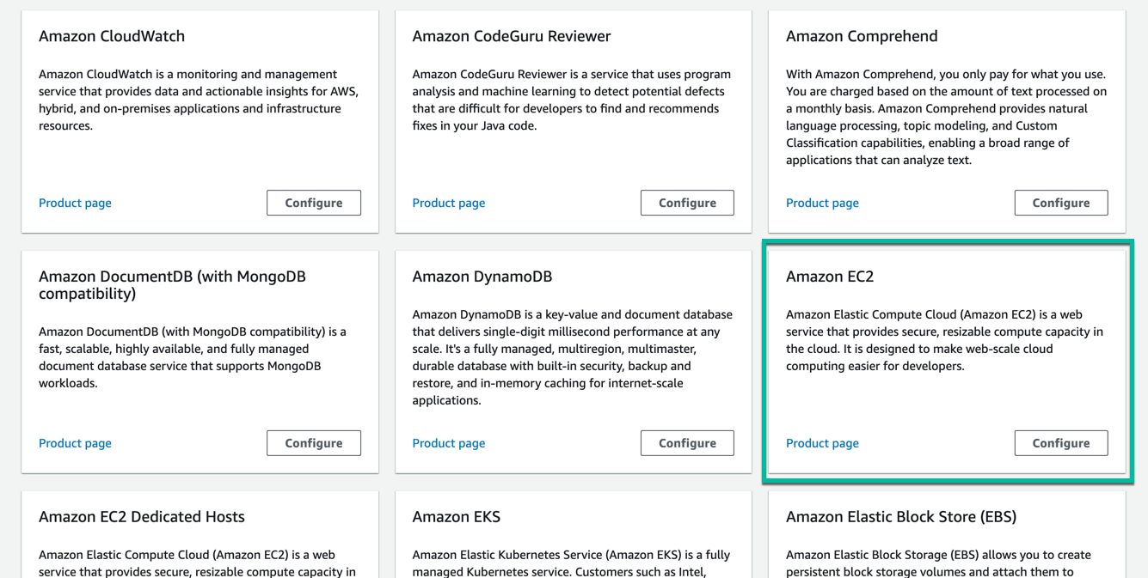This screenshot has height=578, width=1148.
Task: Click Configure on the Amazon Comprehend card
Action: 1060,203
